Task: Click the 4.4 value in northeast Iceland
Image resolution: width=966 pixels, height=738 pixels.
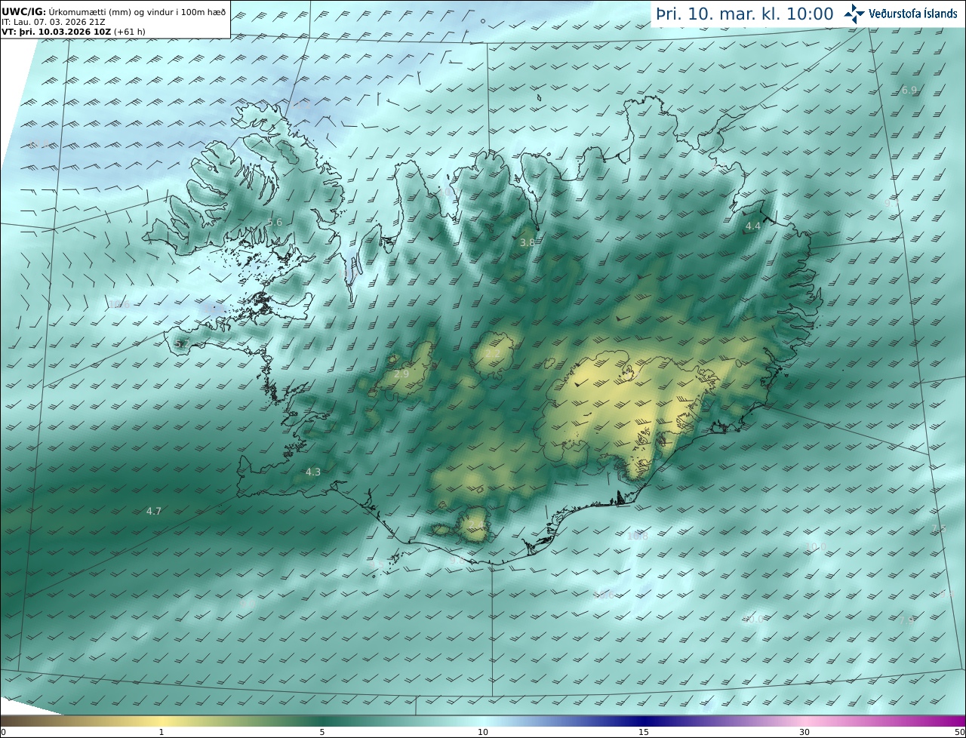Action: [x=753, y=226]
